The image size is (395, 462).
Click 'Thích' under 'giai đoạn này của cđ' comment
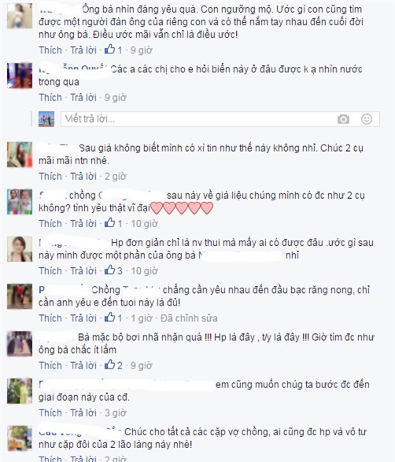50,412
